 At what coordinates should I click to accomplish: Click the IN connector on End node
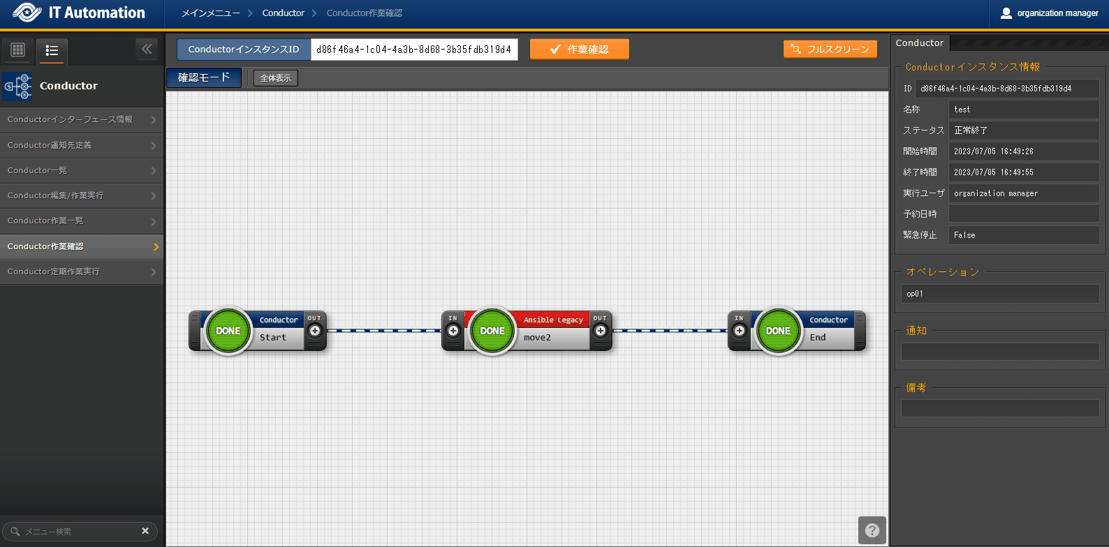pyautogui.click(x=739, y=331)
